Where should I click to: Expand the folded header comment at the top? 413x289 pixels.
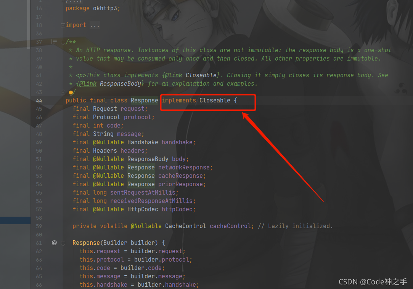click(x=63, y=1)
